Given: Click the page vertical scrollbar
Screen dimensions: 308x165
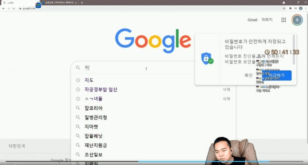Looking at the screenshot, I should coord(307,77).
